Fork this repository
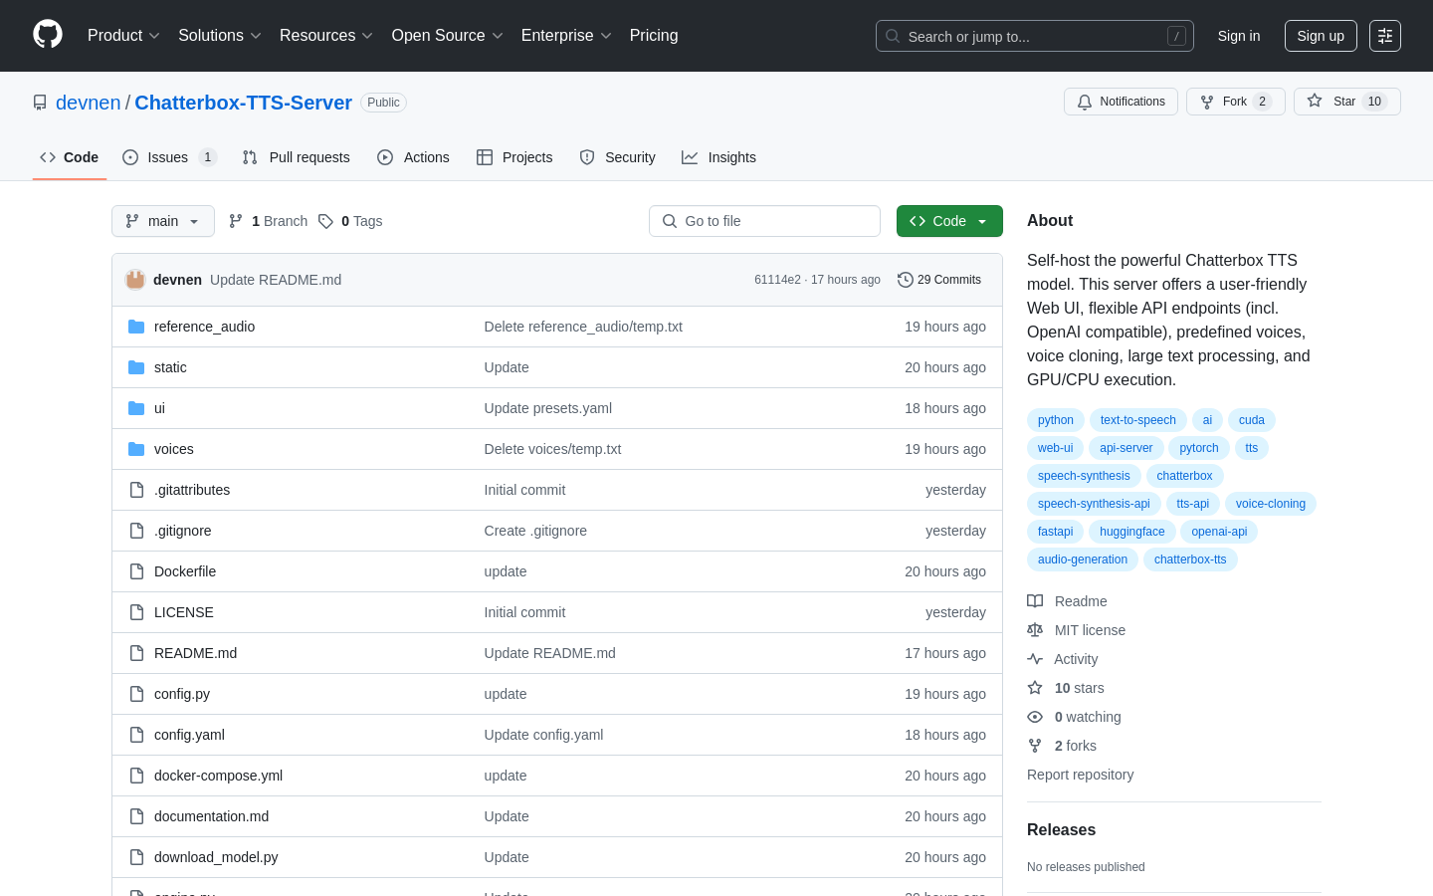The width and height of the screenshot is (1433, 896). [1236, 102]
